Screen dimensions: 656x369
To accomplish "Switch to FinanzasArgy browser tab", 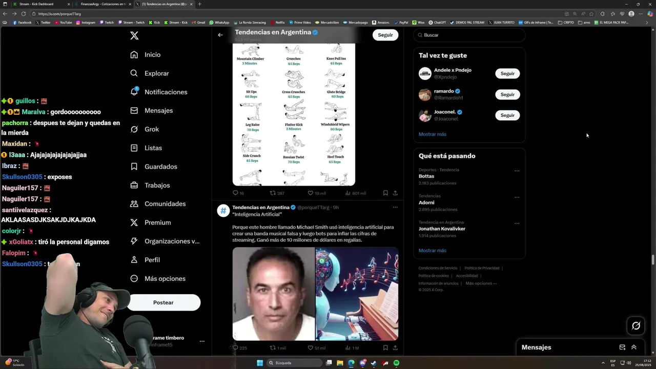I will coord(101,4).
